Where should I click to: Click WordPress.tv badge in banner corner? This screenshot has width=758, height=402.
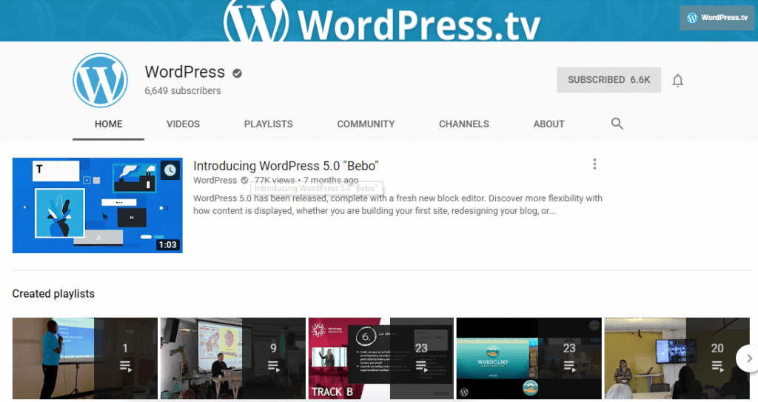(x=717, y=18)
